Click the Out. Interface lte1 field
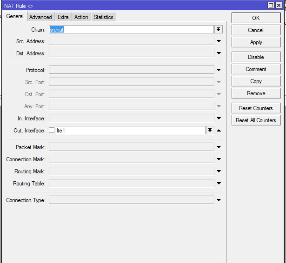 130,130
